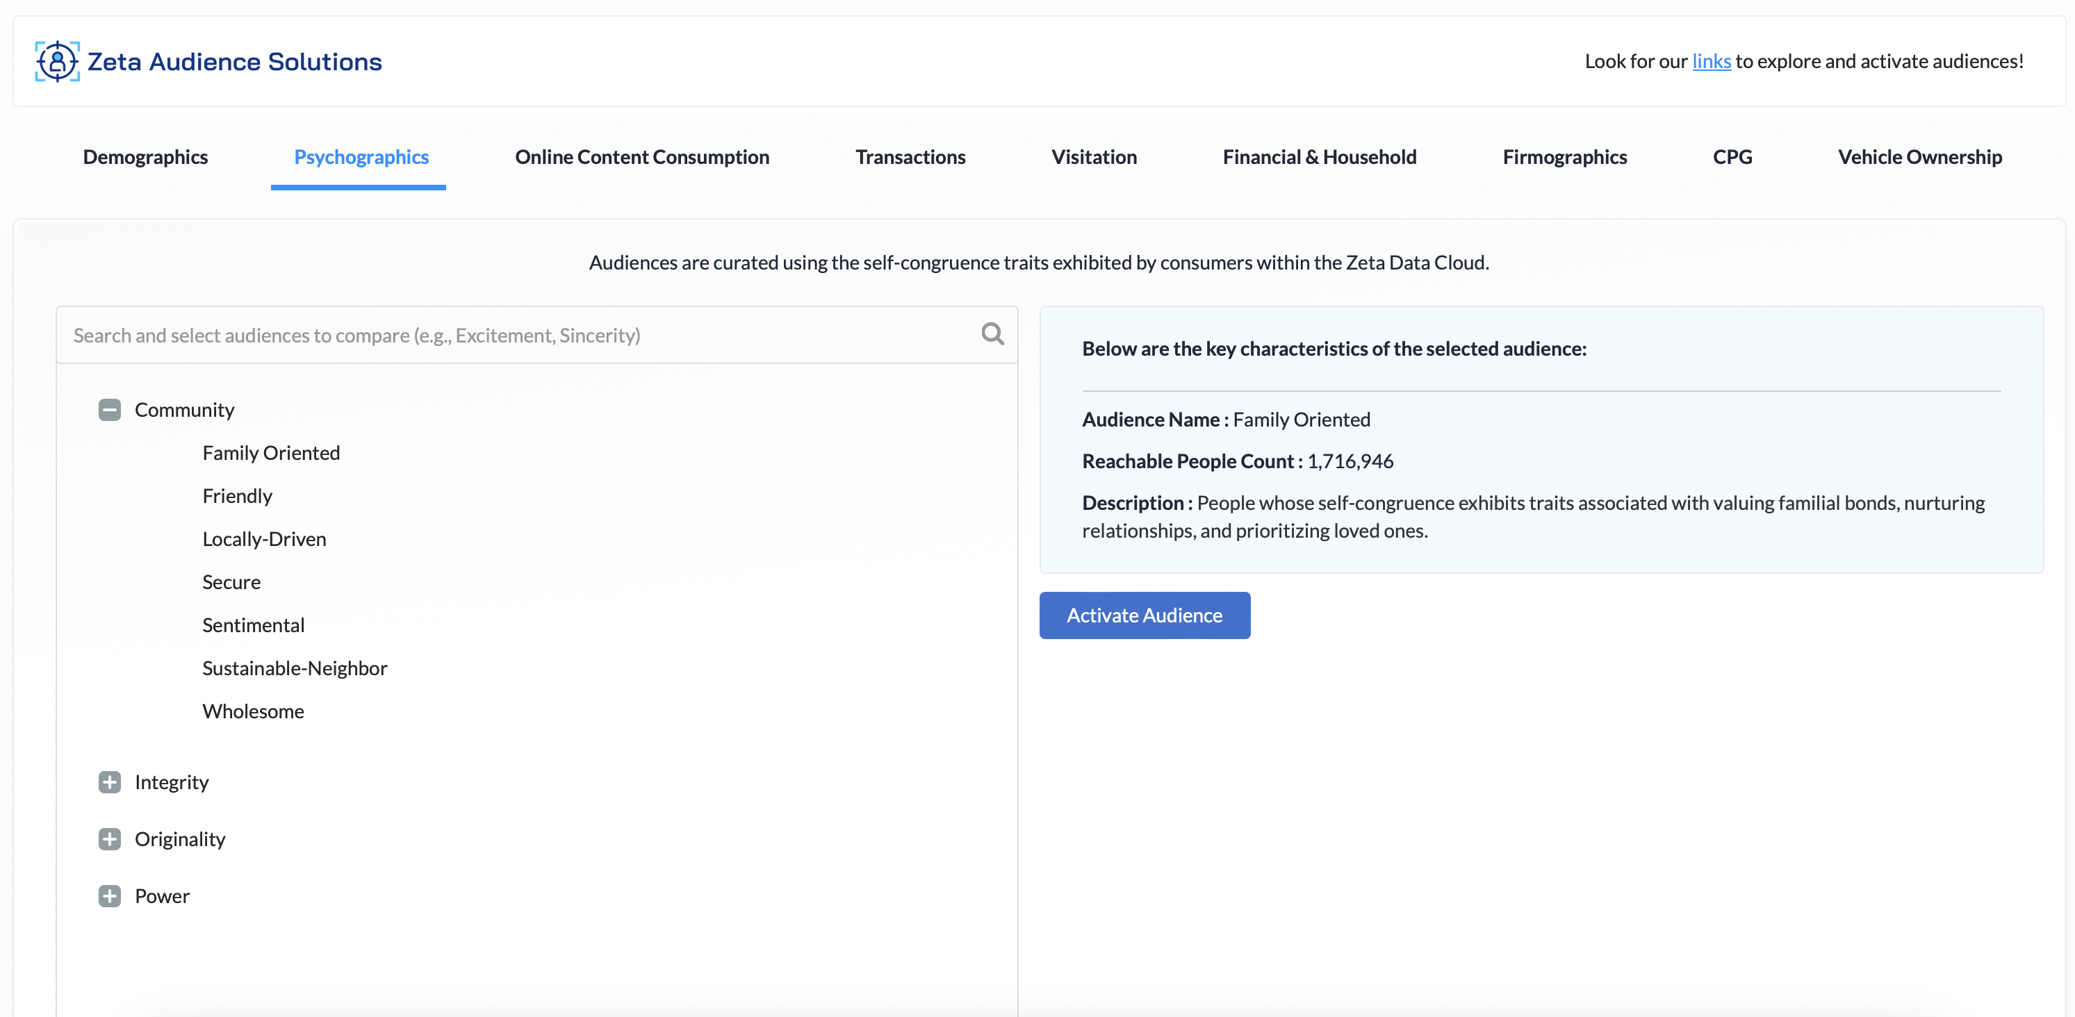Expand the Integrity category
The image size is (2075, 1017).
[110, 782]
